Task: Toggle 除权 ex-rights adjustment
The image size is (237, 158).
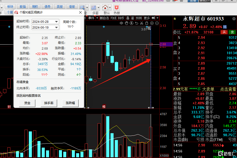Action: (121, 18)
